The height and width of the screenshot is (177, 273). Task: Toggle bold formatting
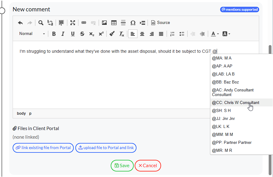coord(54,34)
